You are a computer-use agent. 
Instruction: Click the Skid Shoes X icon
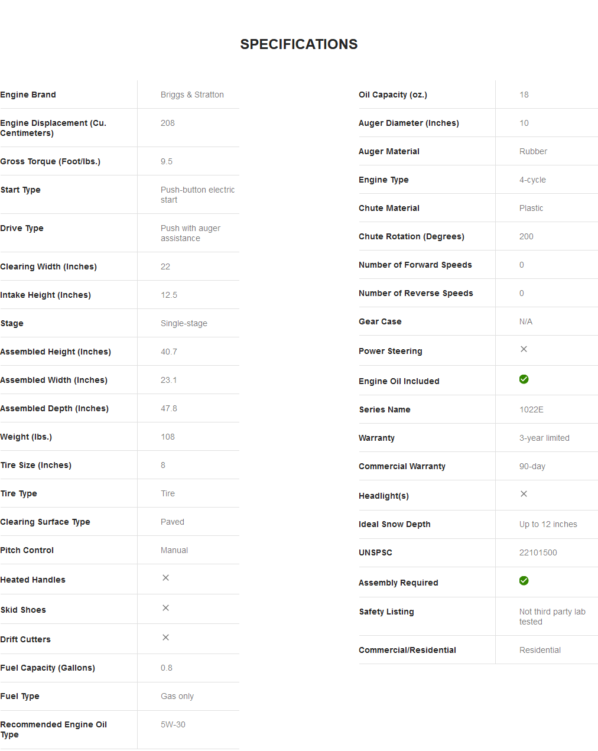point(165,608)
